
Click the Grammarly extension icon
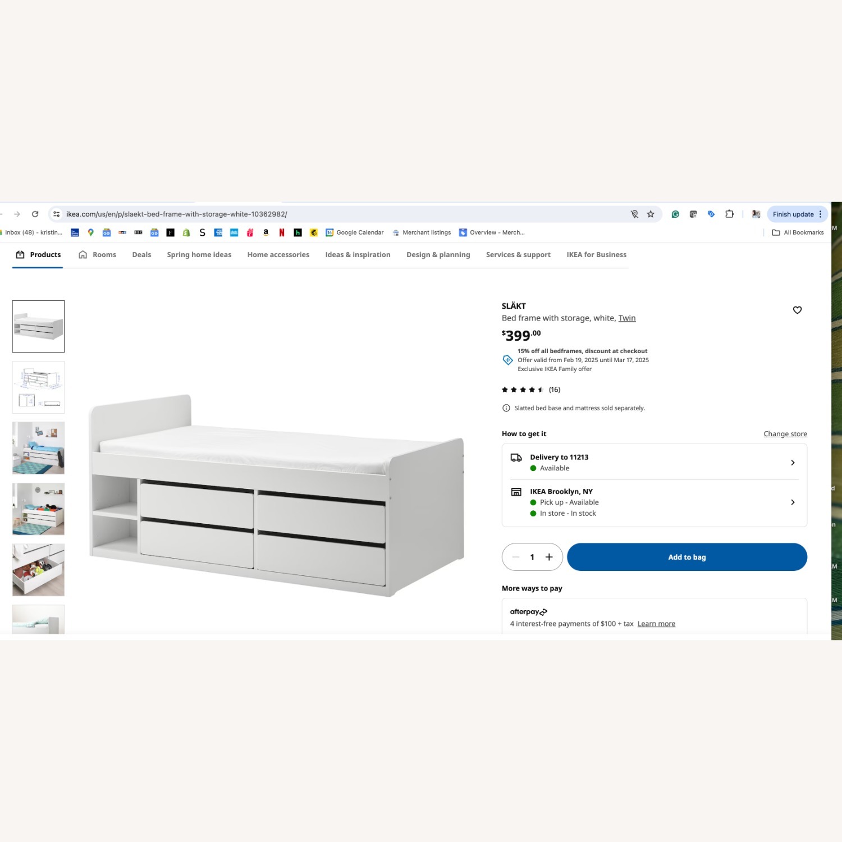675,214
